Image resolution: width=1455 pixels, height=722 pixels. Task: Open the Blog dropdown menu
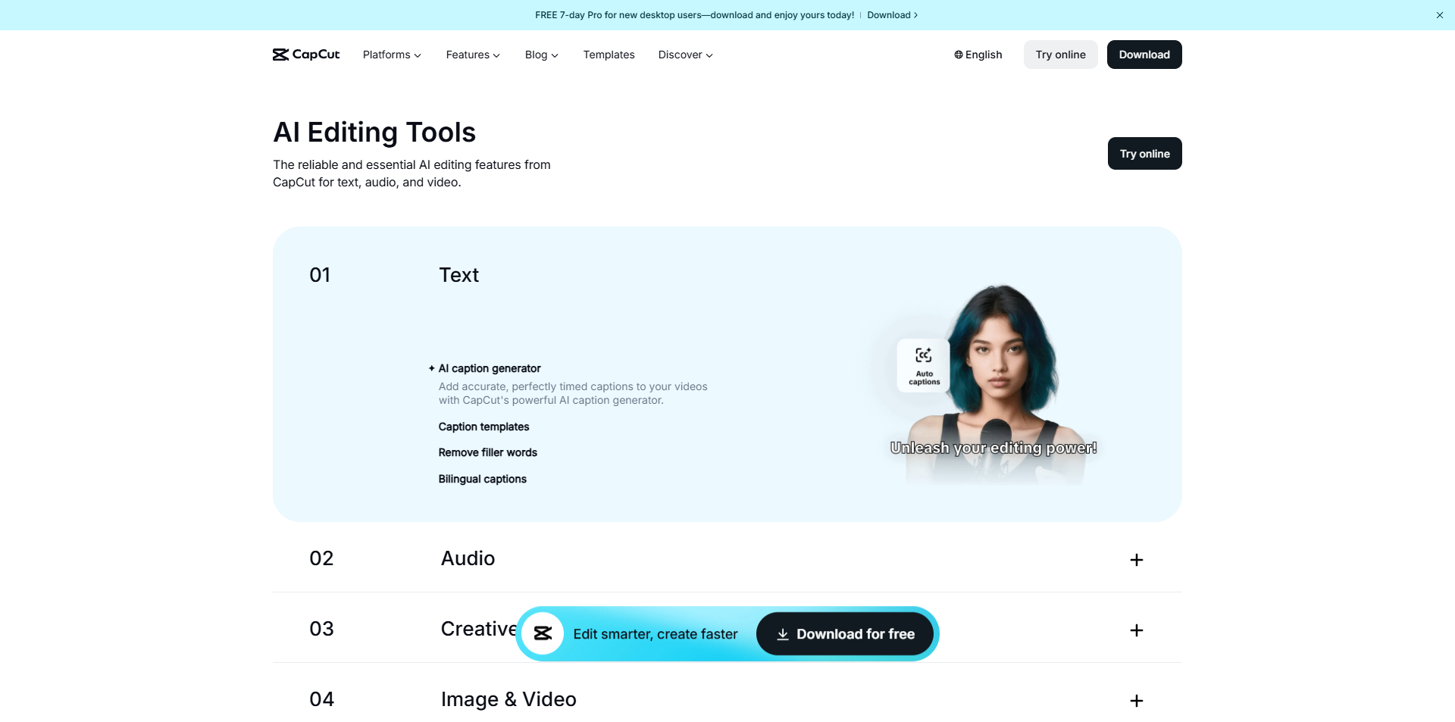point(541,55)
